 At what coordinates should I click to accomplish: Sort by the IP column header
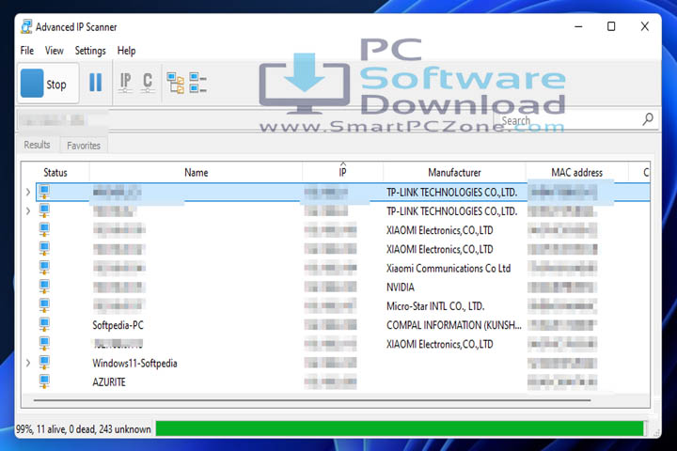coord(342,173)
